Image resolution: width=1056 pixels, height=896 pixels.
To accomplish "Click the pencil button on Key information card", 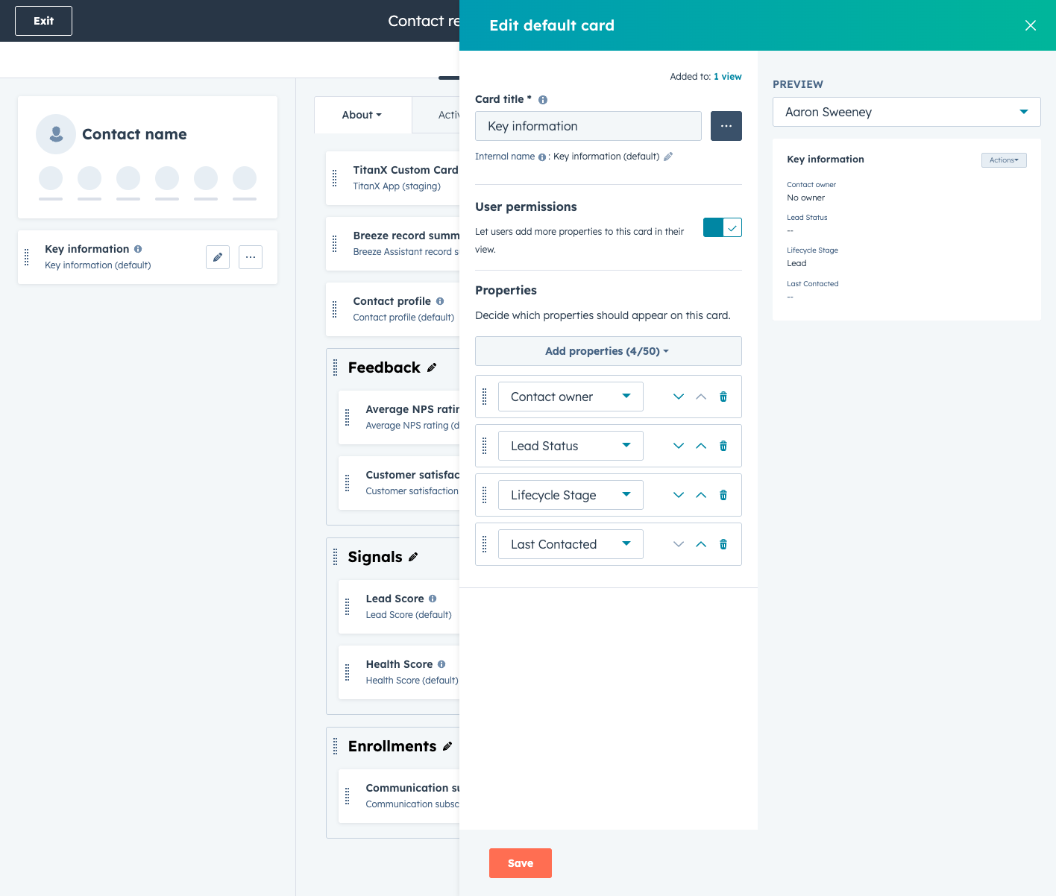I will point(218,257).
